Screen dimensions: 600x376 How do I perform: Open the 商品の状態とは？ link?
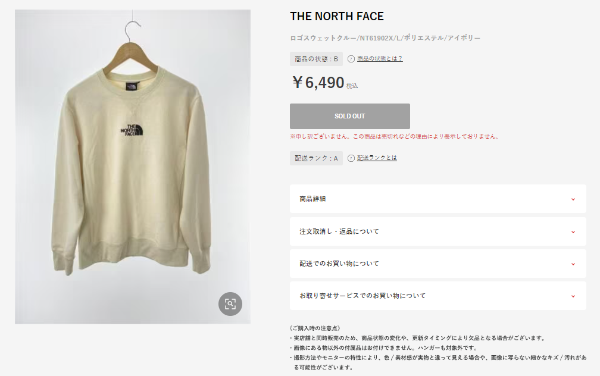[x=380, y=58]
